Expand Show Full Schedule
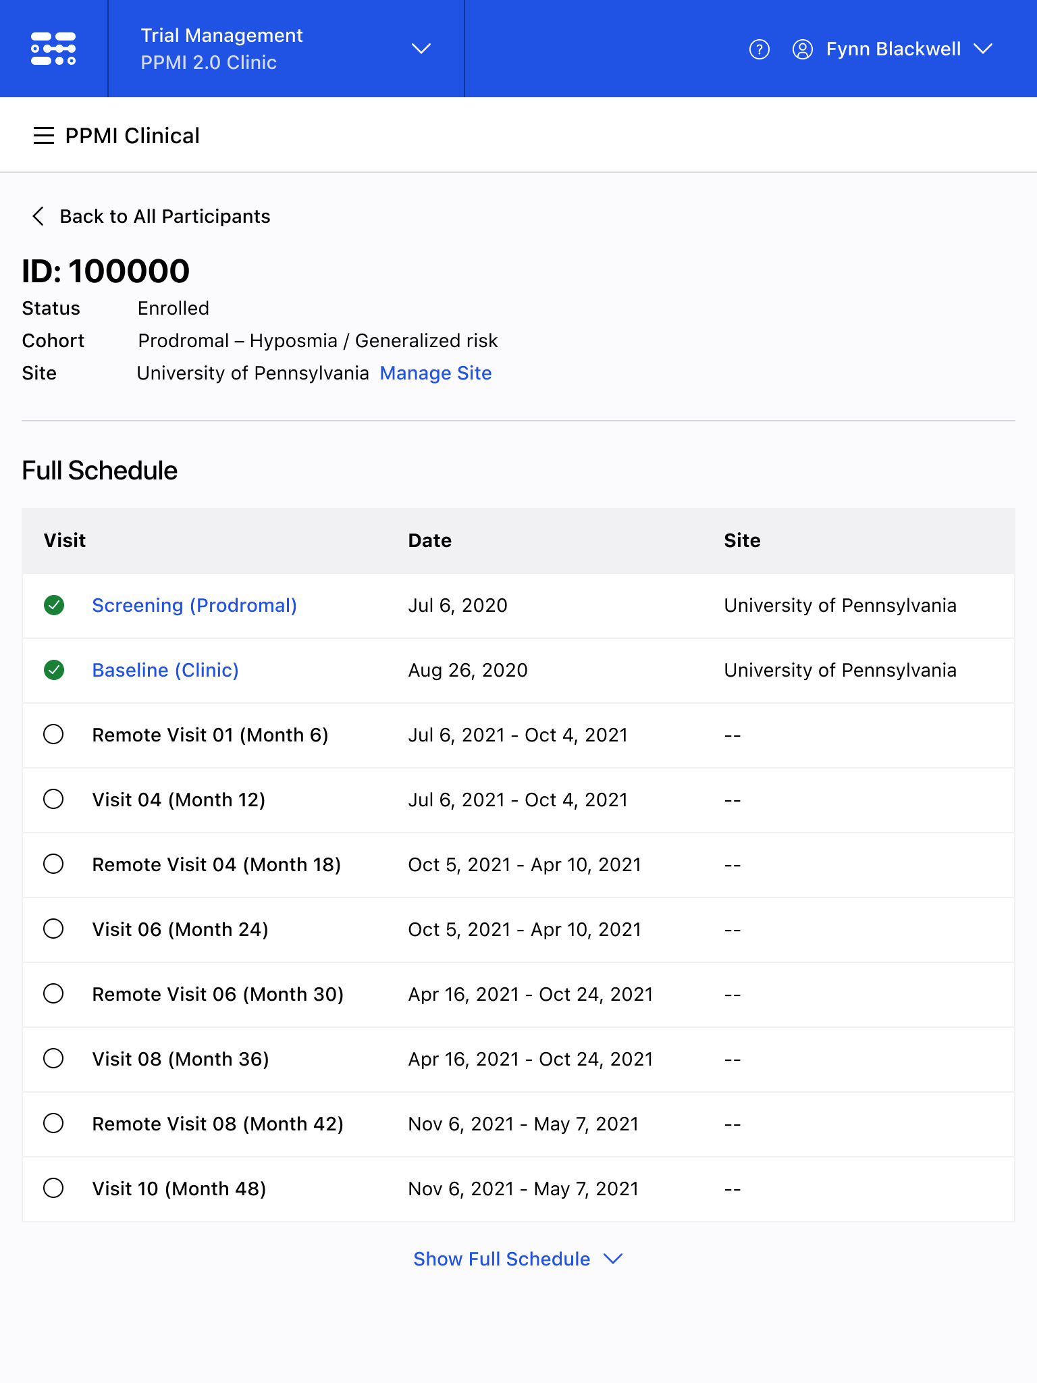Image resolution: width=1037 pixels, height=1383 pixels. pos(517,1259)
